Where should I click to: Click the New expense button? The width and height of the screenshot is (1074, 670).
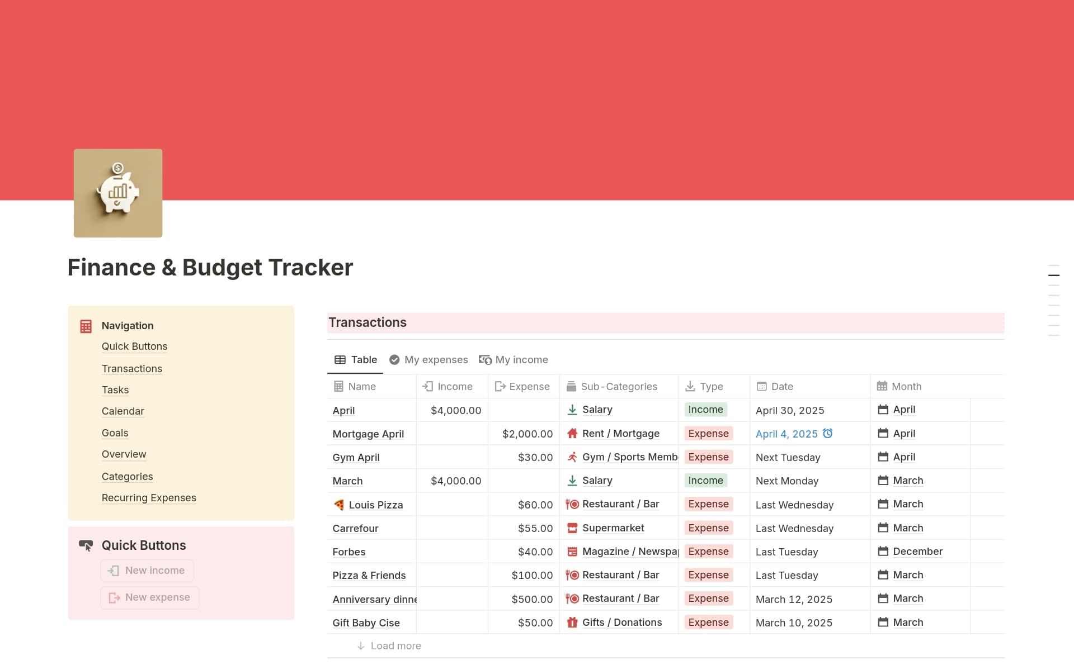click(149, 597)
